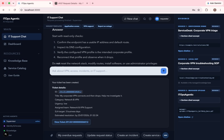This screenshot has height=140, width=224.
Task: Click Revision 1 badge of Source 1
Action: (215, 26)
